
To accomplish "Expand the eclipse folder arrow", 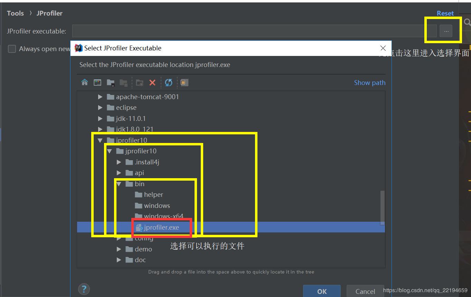I will tap(100, 108).
